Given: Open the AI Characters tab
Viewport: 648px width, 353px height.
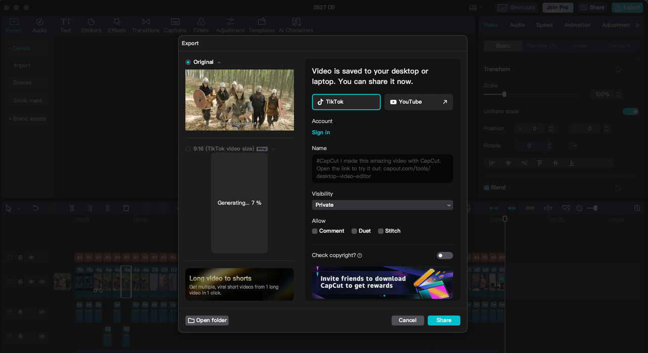Looking at the screenshot, I should pos(296,25).
